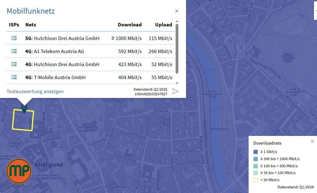
Task: Click the Upload column header
Action: pyautogui.click(x=163, y=25)
